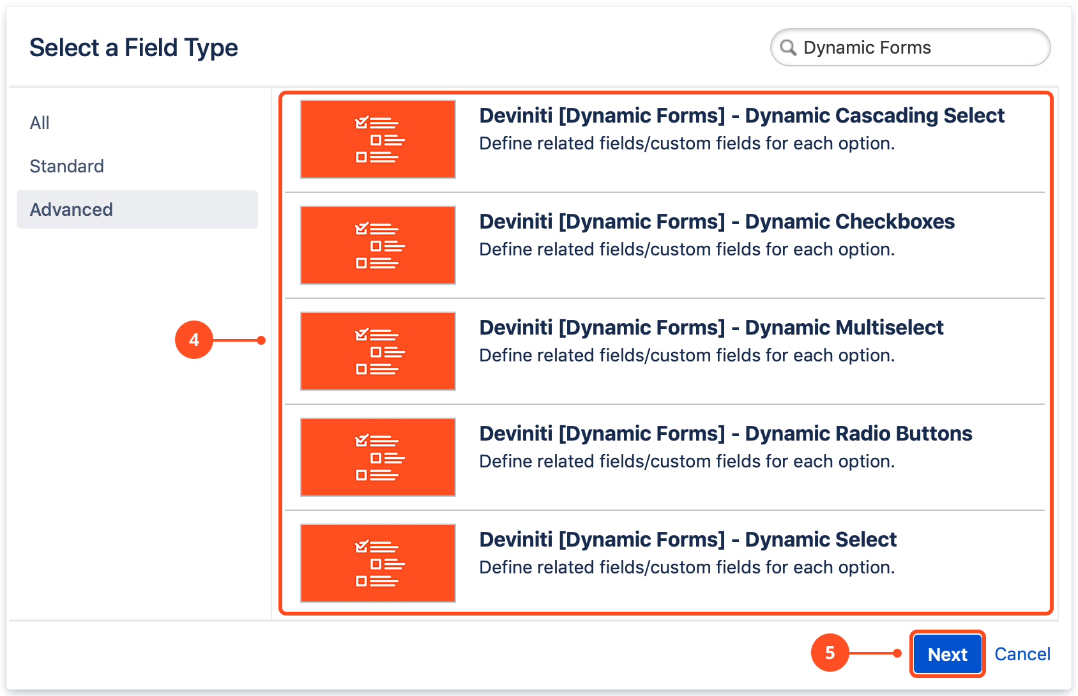Switch to the Standard category
This screenshot has height=696, width=1078.
coord(67,166)
